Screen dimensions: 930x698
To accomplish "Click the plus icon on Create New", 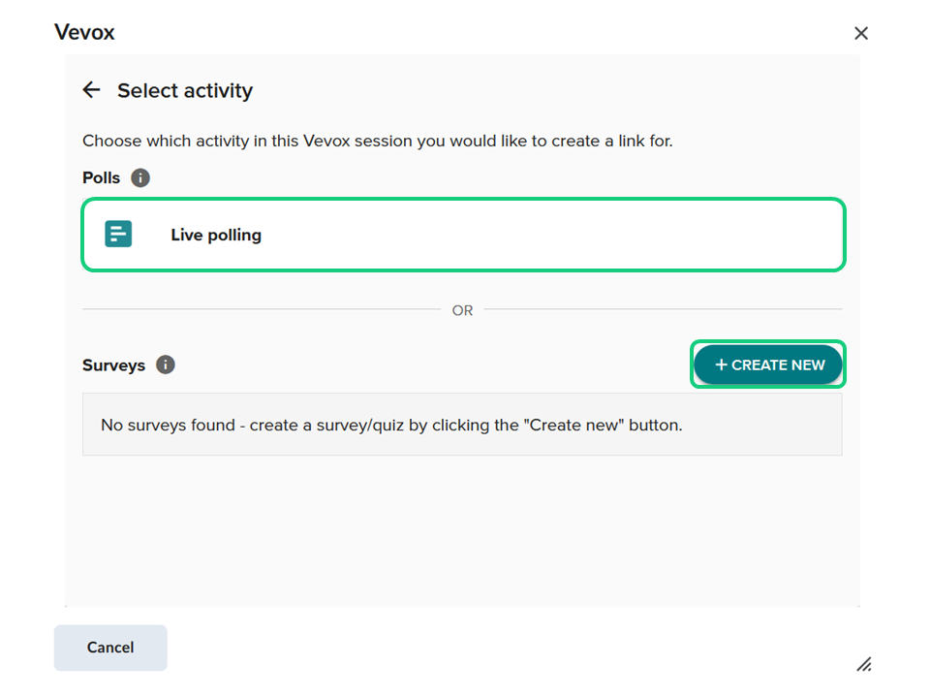I will 721,365.
